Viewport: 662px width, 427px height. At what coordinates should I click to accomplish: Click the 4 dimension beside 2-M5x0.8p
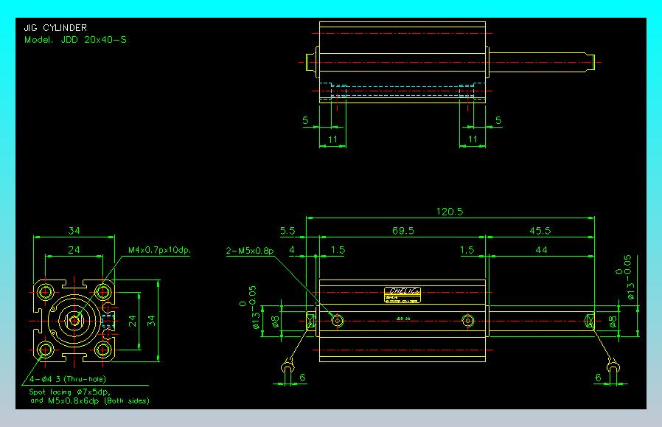point(292,249)
